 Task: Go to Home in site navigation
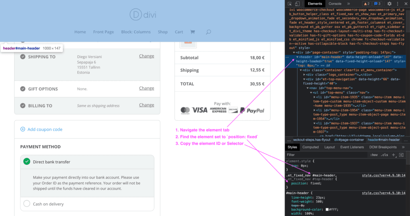tap(80, 32)
